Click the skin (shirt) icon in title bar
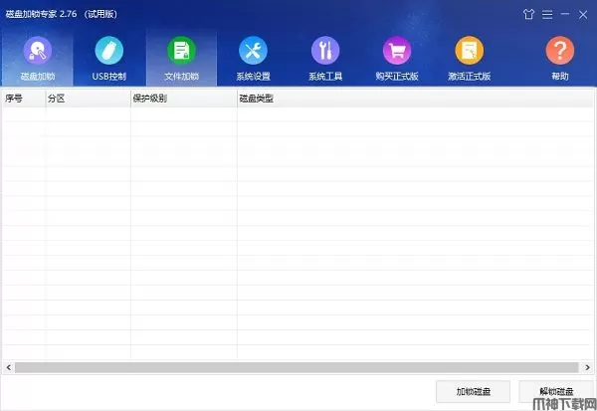The image size is (597, 411). (528, 15)
